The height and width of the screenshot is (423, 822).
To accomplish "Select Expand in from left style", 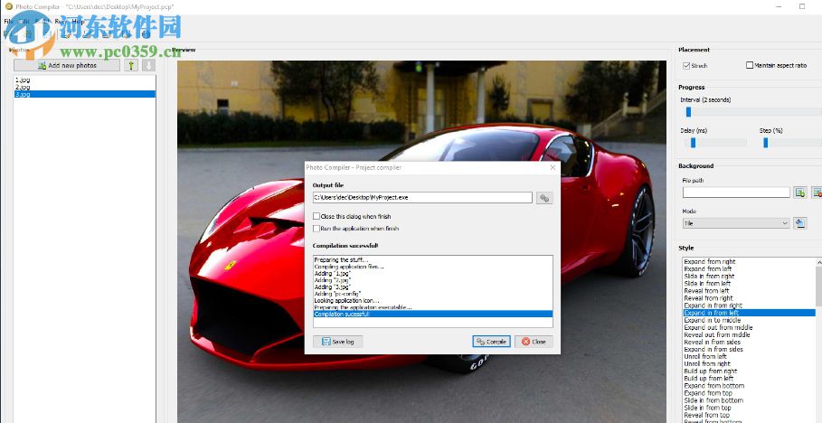I will coord(749,313).
